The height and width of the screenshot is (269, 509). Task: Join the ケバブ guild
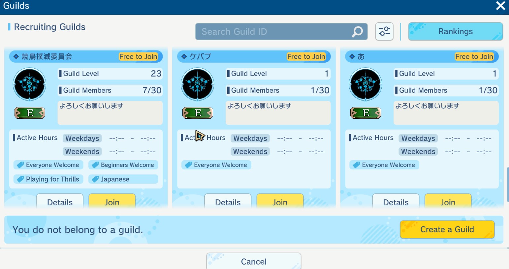tap(280, 201)
